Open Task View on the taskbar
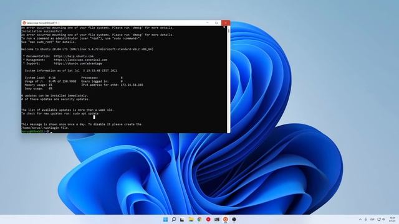 (182, 219)
